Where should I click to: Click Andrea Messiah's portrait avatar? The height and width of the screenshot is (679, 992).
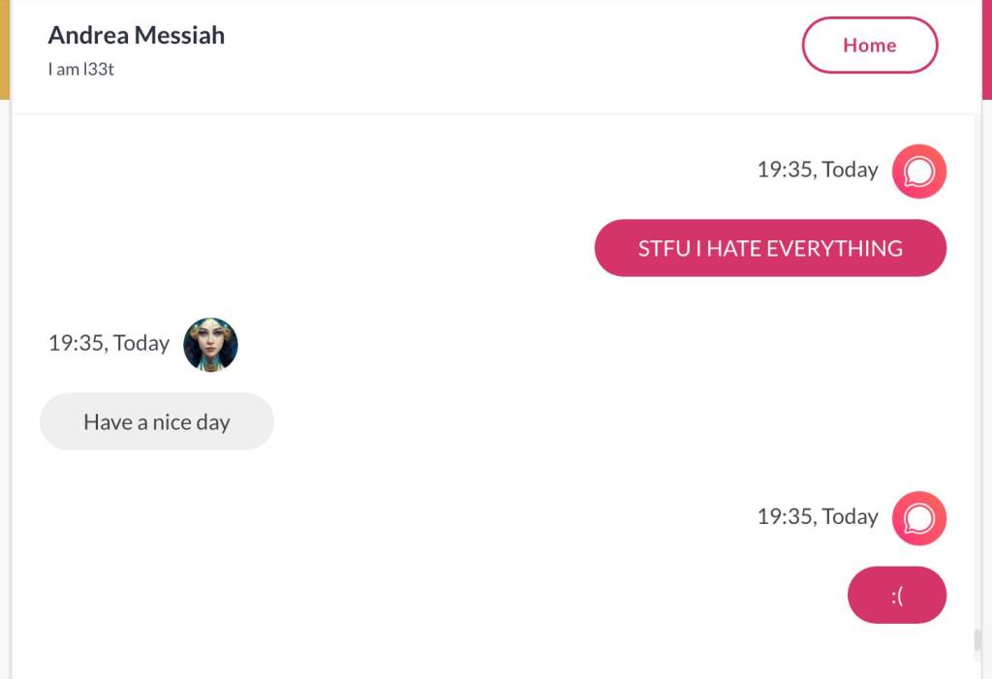point(210,344)
